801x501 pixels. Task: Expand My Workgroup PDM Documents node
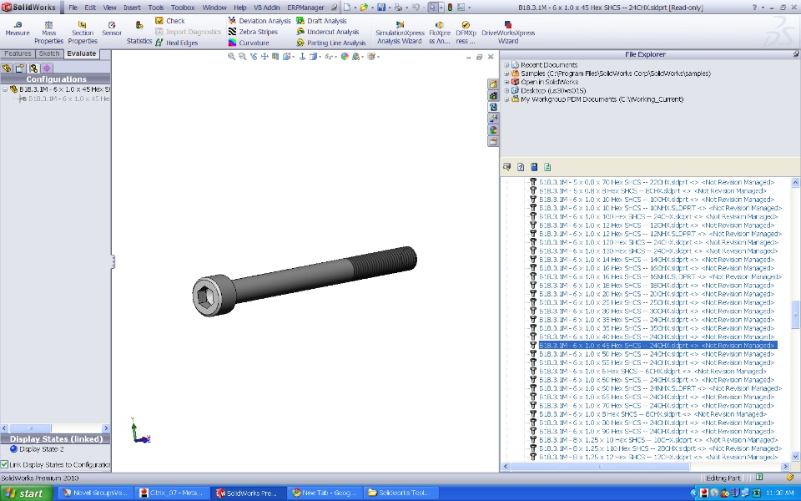point(506,99)
